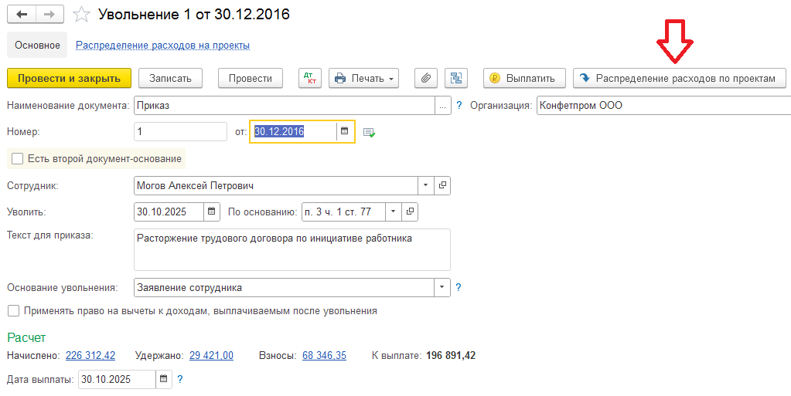Open the Сотрудник record with open-form icon
Screen dimensions: 791x396
pyautogui.click(x=442, y=186)
